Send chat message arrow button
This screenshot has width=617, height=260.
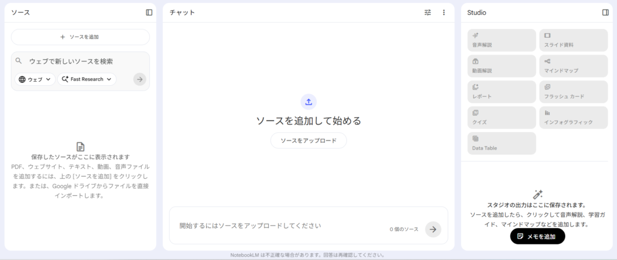(433, 229)
